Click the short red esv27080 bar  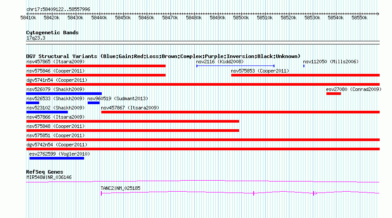[x=333, y=94]
